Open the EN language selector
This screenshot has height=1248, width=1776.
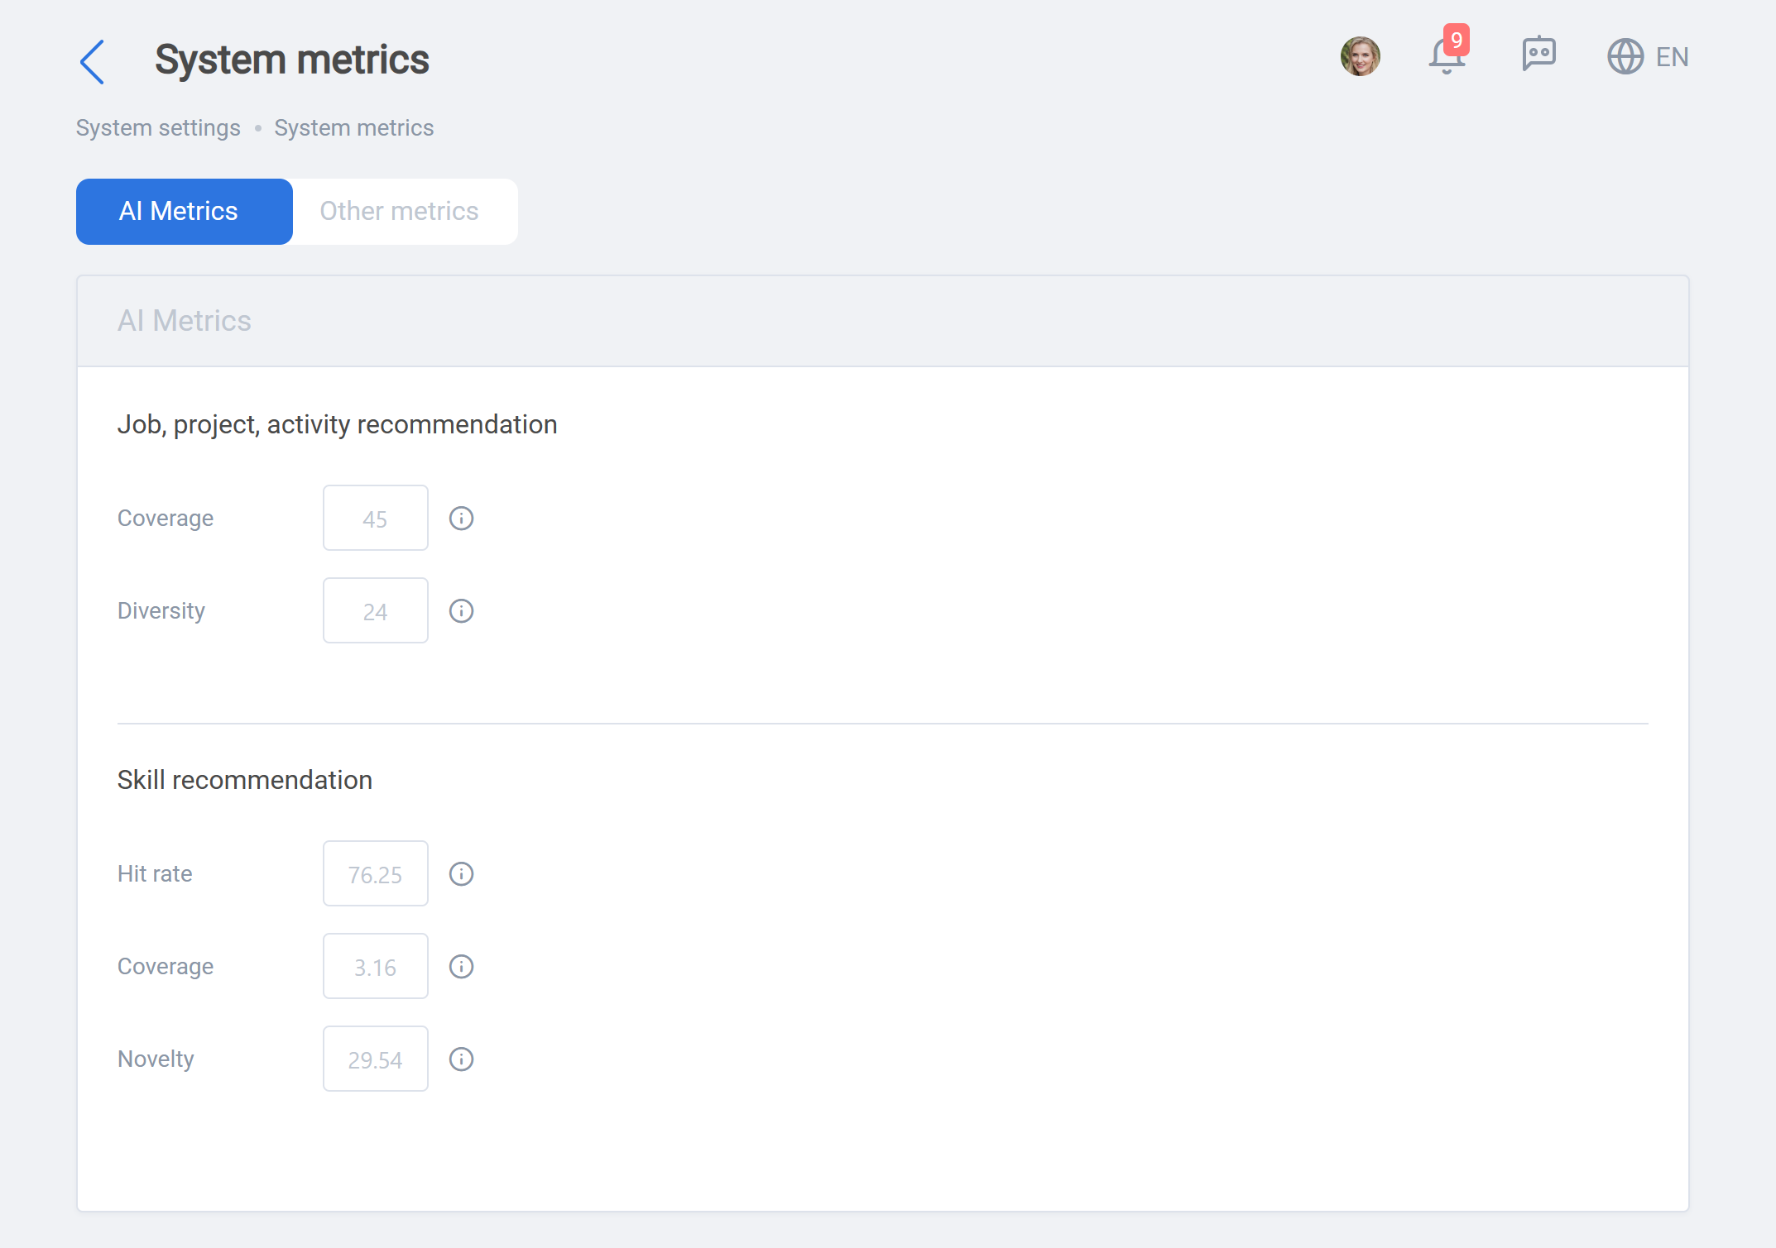click(x=1672, y=57)
